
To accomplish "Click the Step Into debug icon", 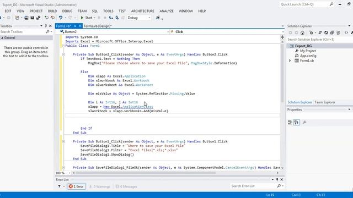I will point(111,18).
